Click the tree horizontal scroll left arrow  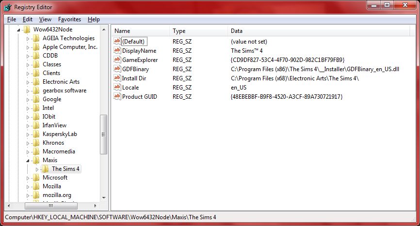tap(9, 206)
